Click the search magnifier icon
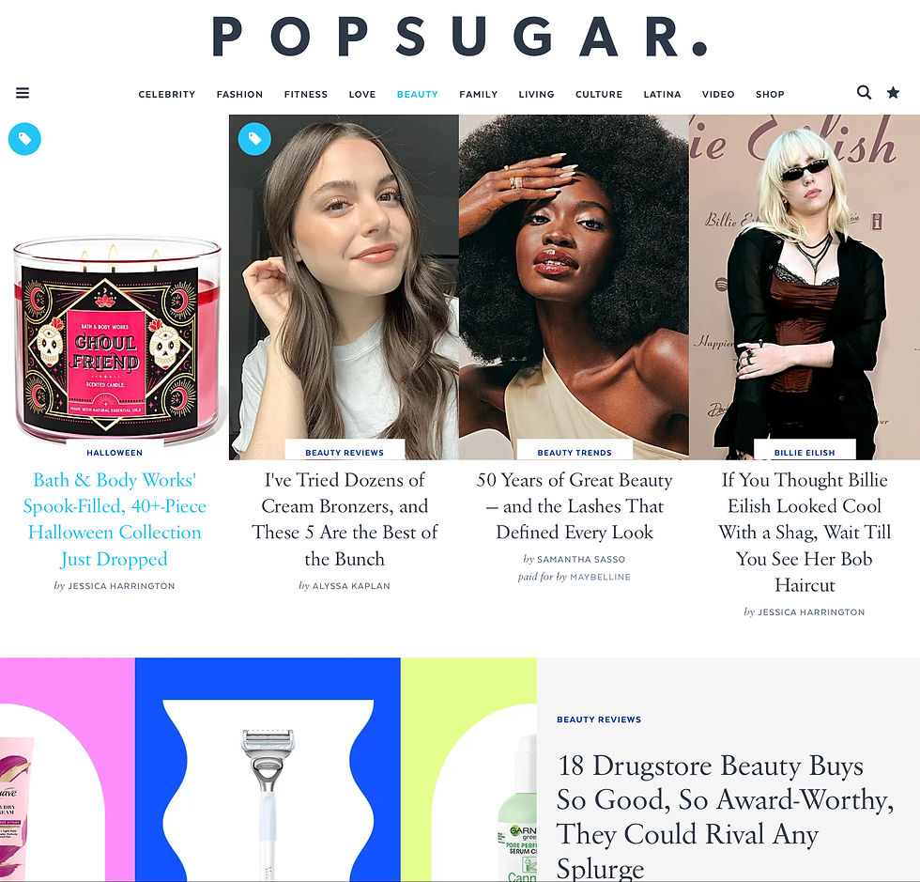This screenshot has height=882, width=920. click(864, 92)
